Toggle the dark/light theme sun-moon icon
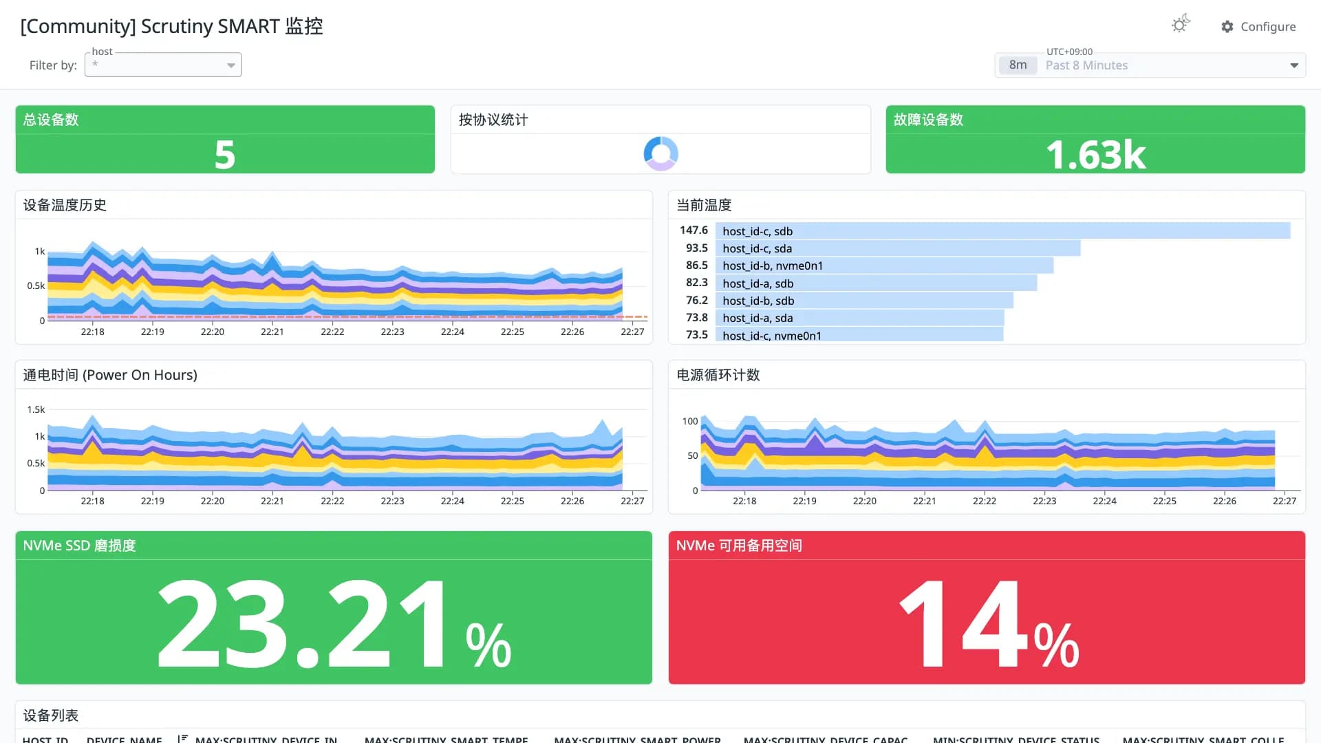This screenshot has width=1321, height=743. point(1181,25)
